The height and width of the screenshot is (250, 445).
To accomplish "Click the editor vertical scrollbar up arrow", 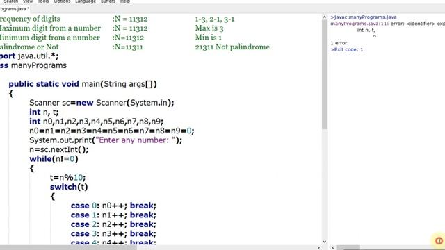I will pyautogui.click(x=325, y=17).
